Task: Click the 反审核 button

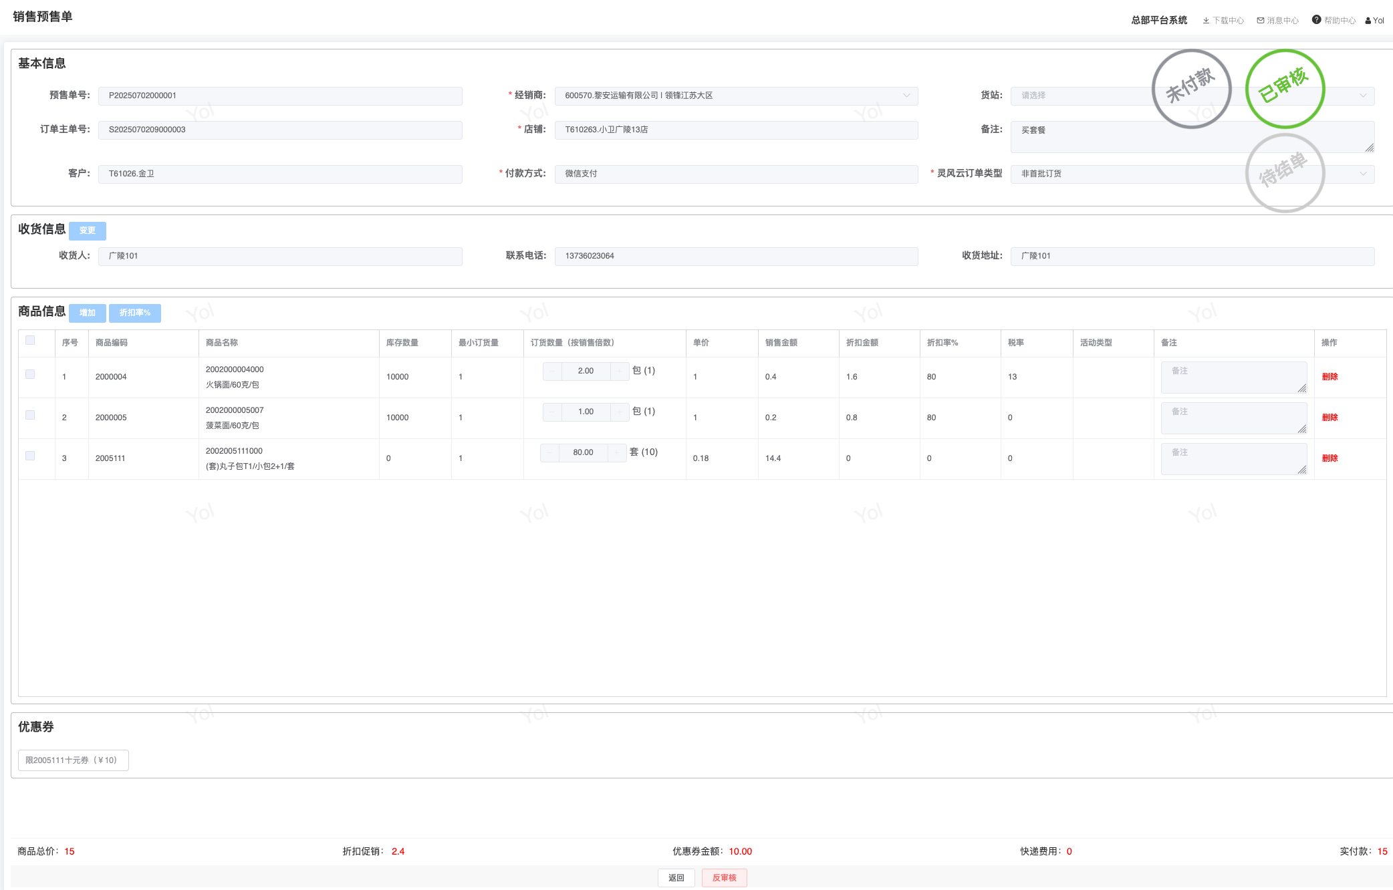Action: point(724,877)
